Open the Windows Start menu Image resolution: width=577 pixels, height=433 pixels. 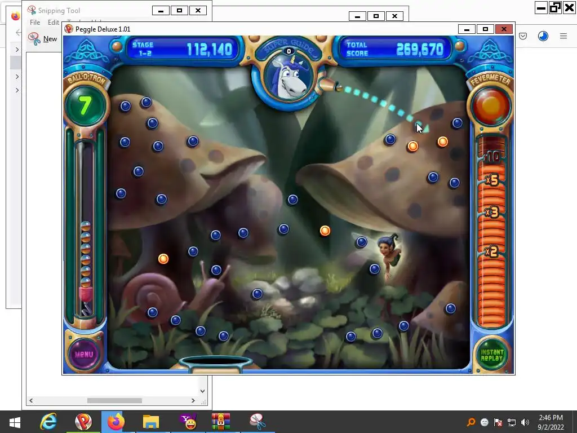(15, 422)
